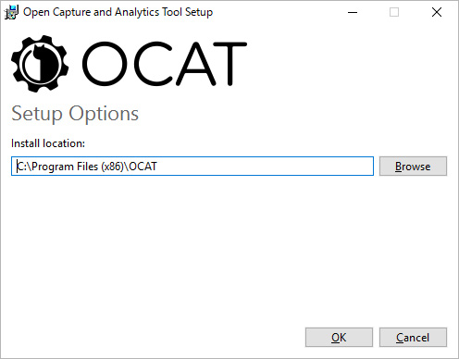Click "Program Files (x86)" in the path
Image resolution: width=459 pixels, height=359 pixels.
click(x=77, y=167)
